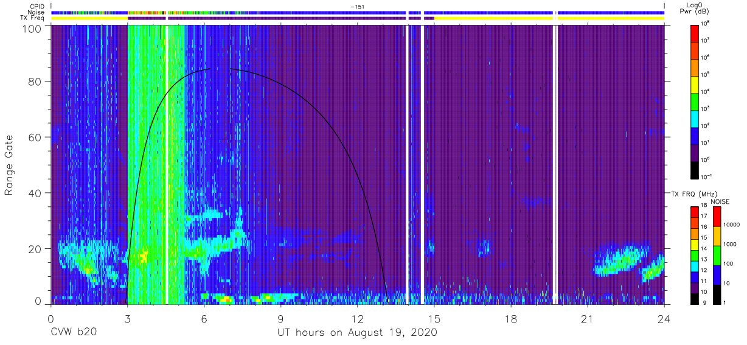747x345 pixels.
Task: Click the '40' tick on Range Gate axis
Action: tap(35, 193)
